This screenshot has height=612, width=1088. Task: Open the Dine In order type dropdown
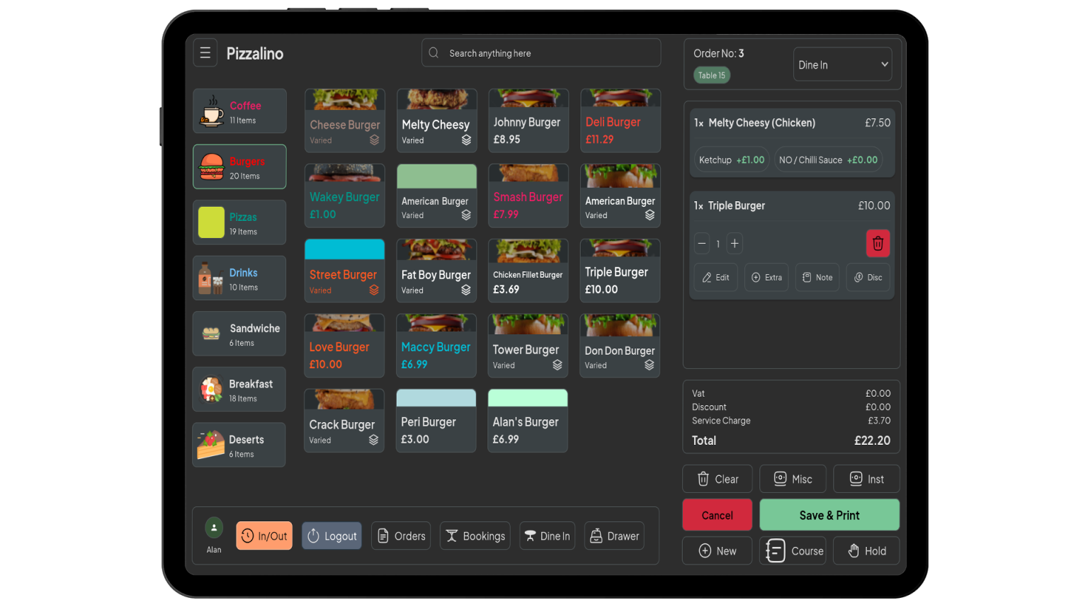pyautogui.click(x=842, y=64)
